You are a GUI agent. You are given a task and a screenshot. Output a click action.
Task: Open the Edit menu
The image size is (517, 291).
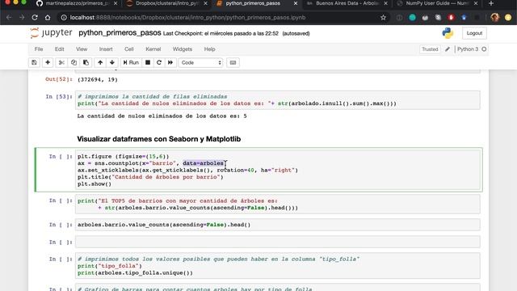coord(59,49)
